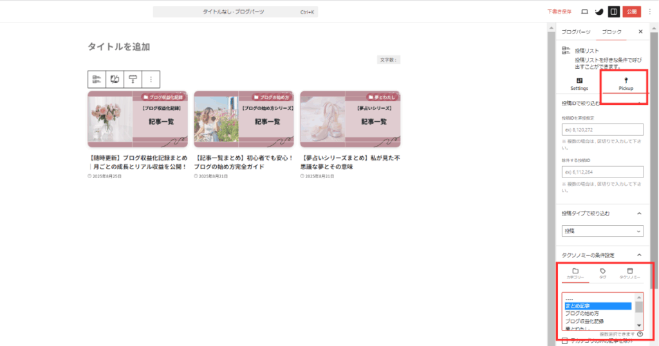Click the second icon in block toolbar
The width and height of the screenshot is (659, 346).
(x=115, y=79)
